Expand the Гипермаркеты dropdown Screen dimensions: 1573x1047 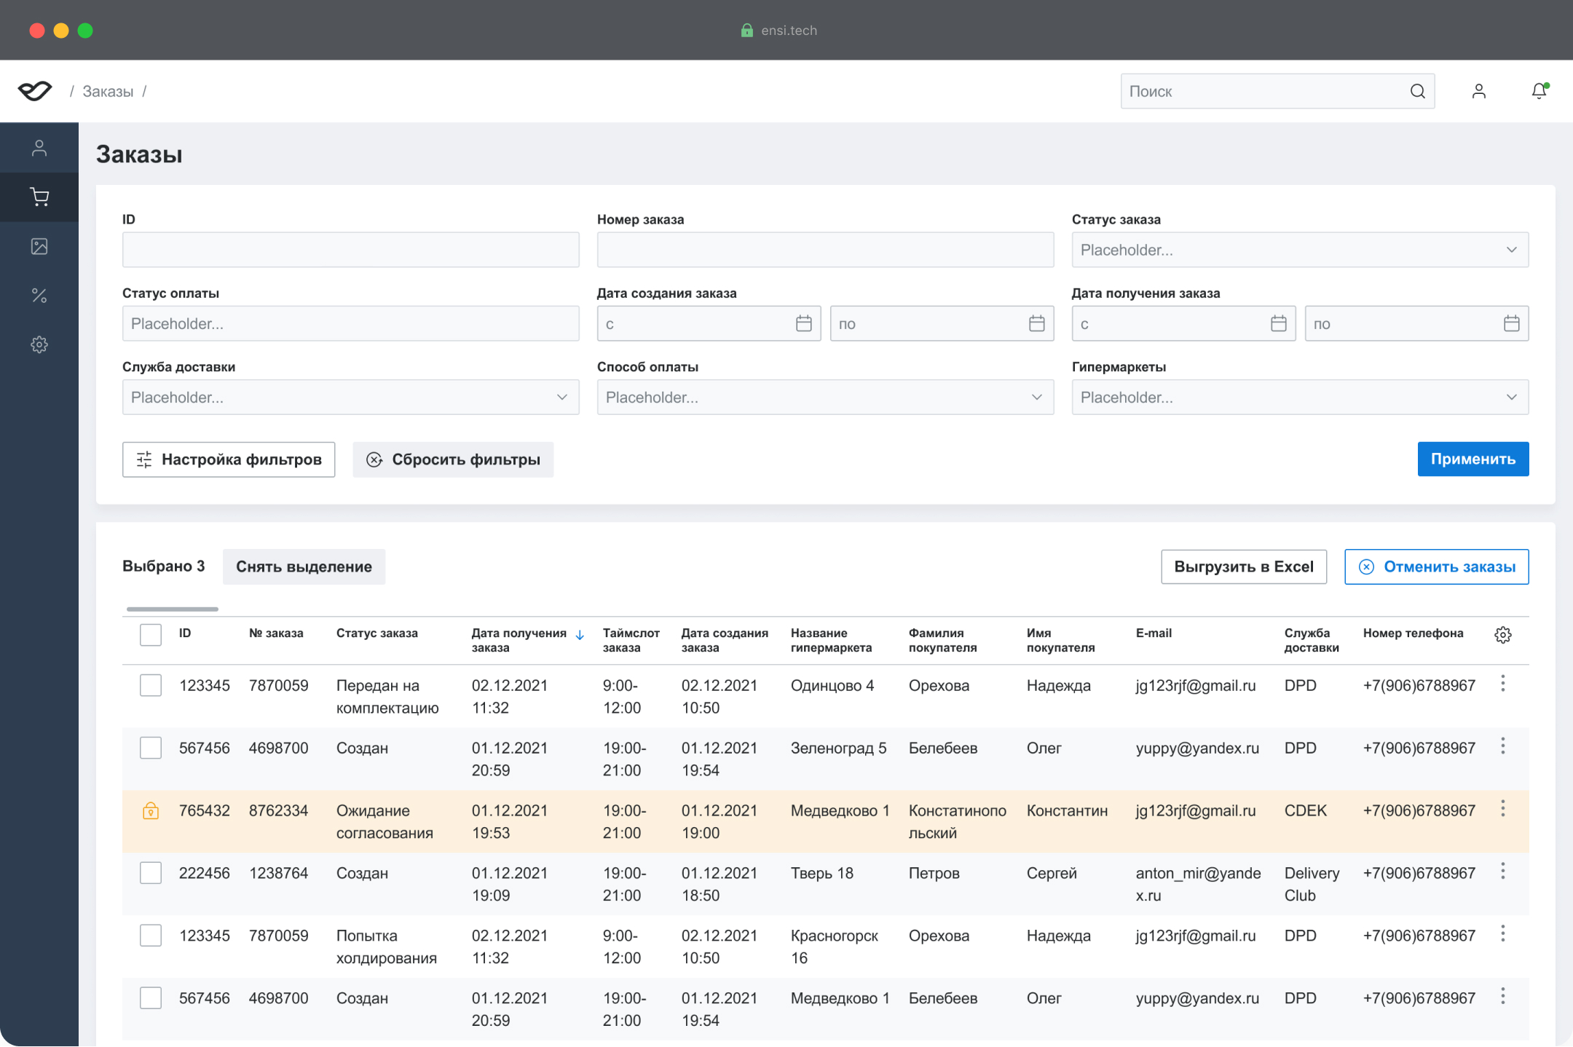click(x=1299, y=398)
